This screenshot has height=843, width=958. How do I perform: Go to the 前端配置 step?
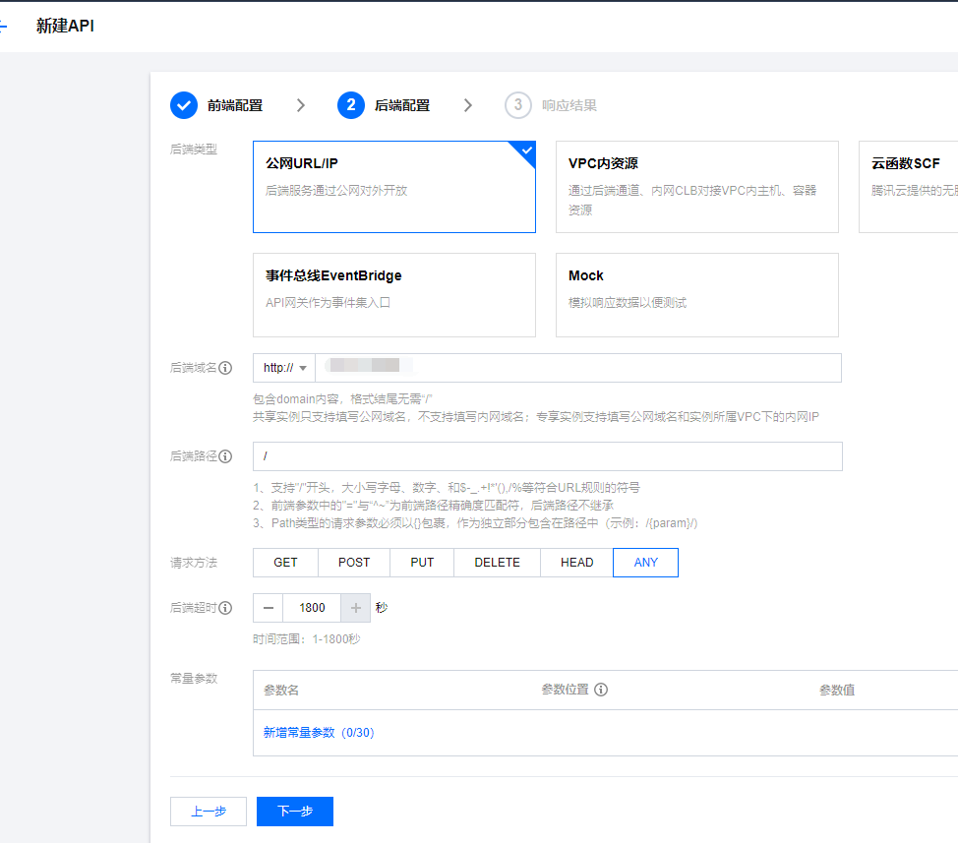click(235, 105)
